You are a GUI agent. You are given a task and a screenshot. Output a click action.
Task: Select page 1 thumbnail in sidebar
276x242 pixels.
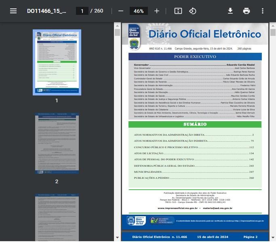point(57,62)
